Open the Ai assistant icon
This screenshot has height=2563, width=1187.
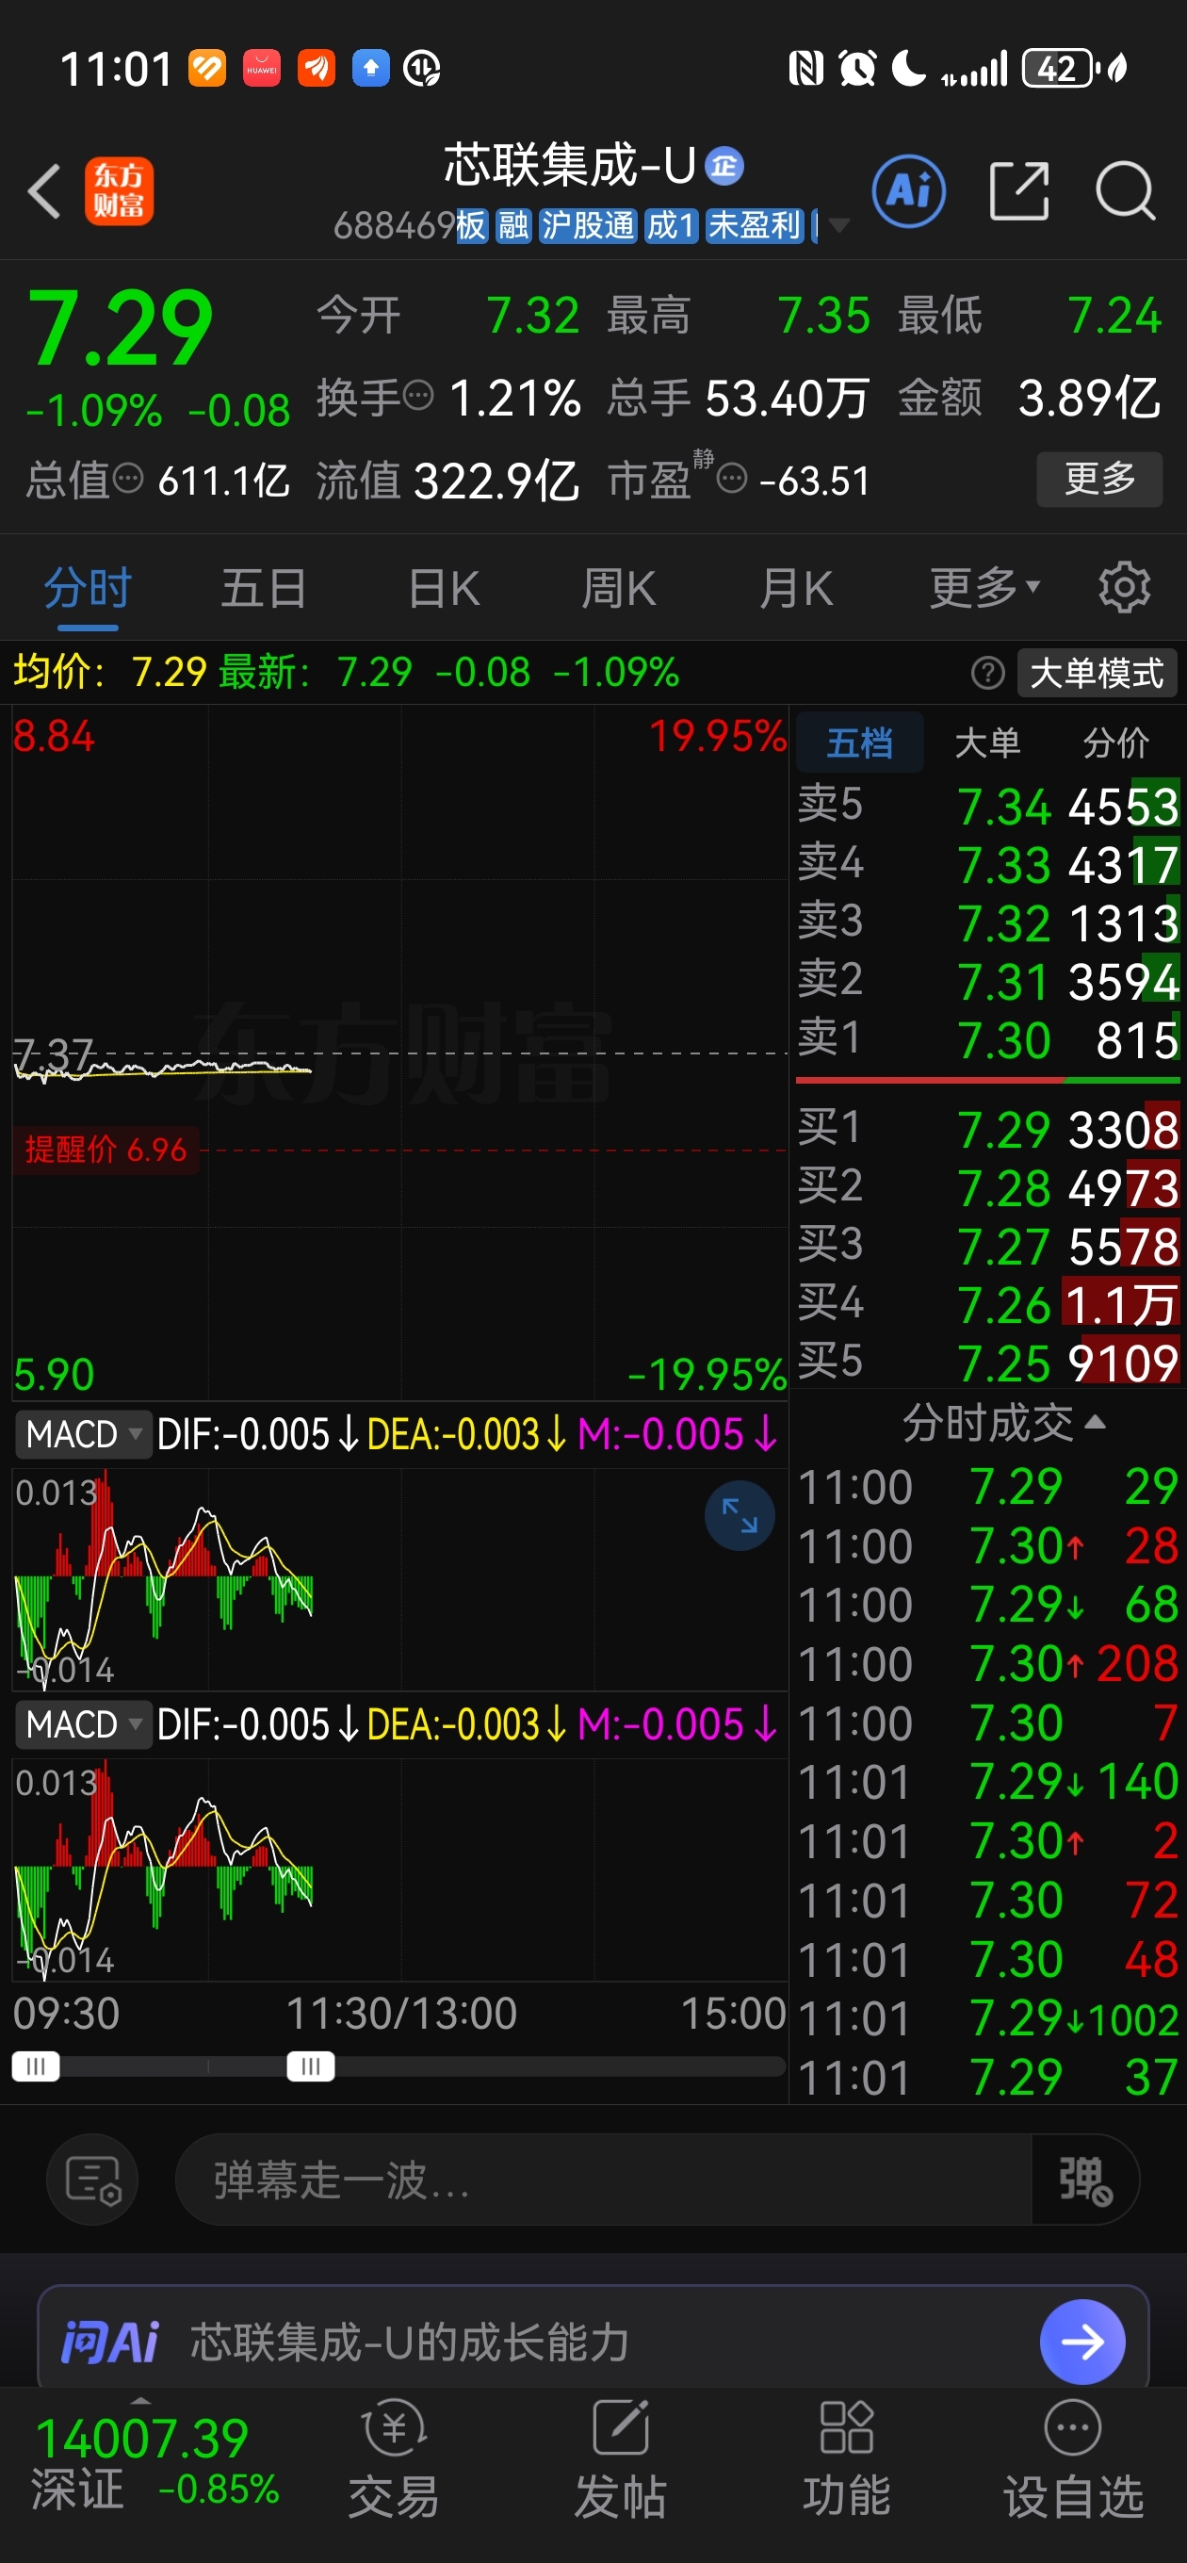[x=908, y=190]
